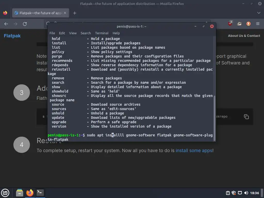Reload the Flatpak page in Firefox

click(x=25, y=24)
